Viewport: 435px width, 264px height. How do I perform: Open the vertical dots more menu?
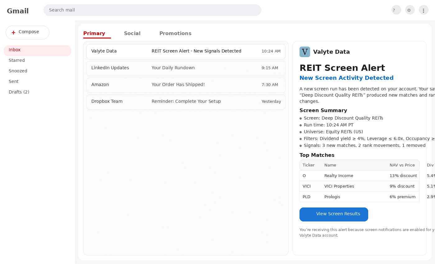coord(424,10)
